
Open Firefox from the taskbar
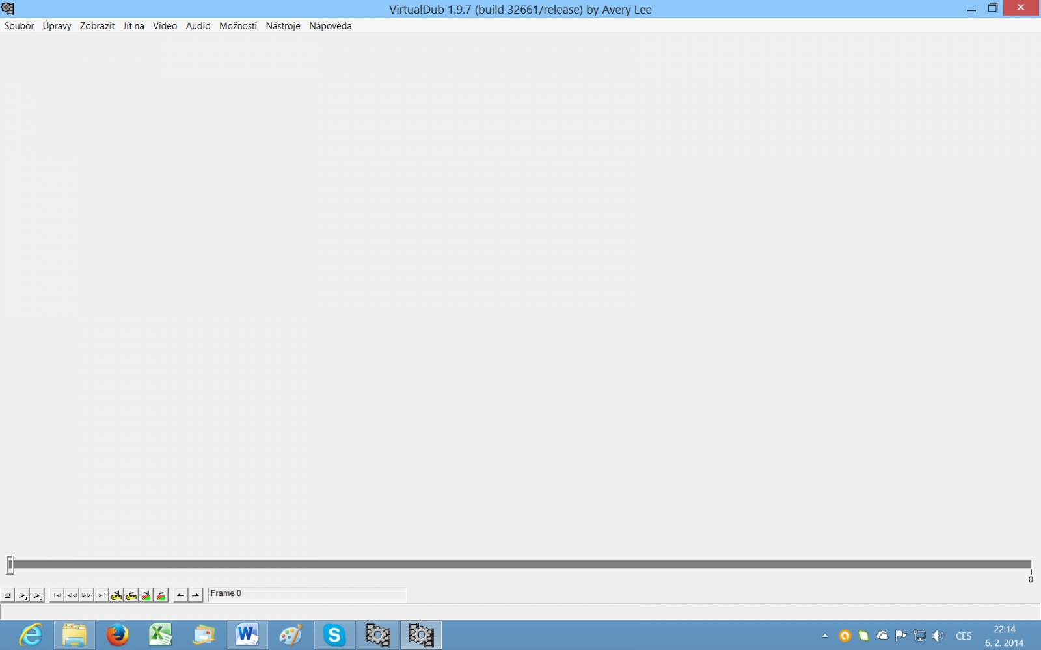[x=118, y=635]
